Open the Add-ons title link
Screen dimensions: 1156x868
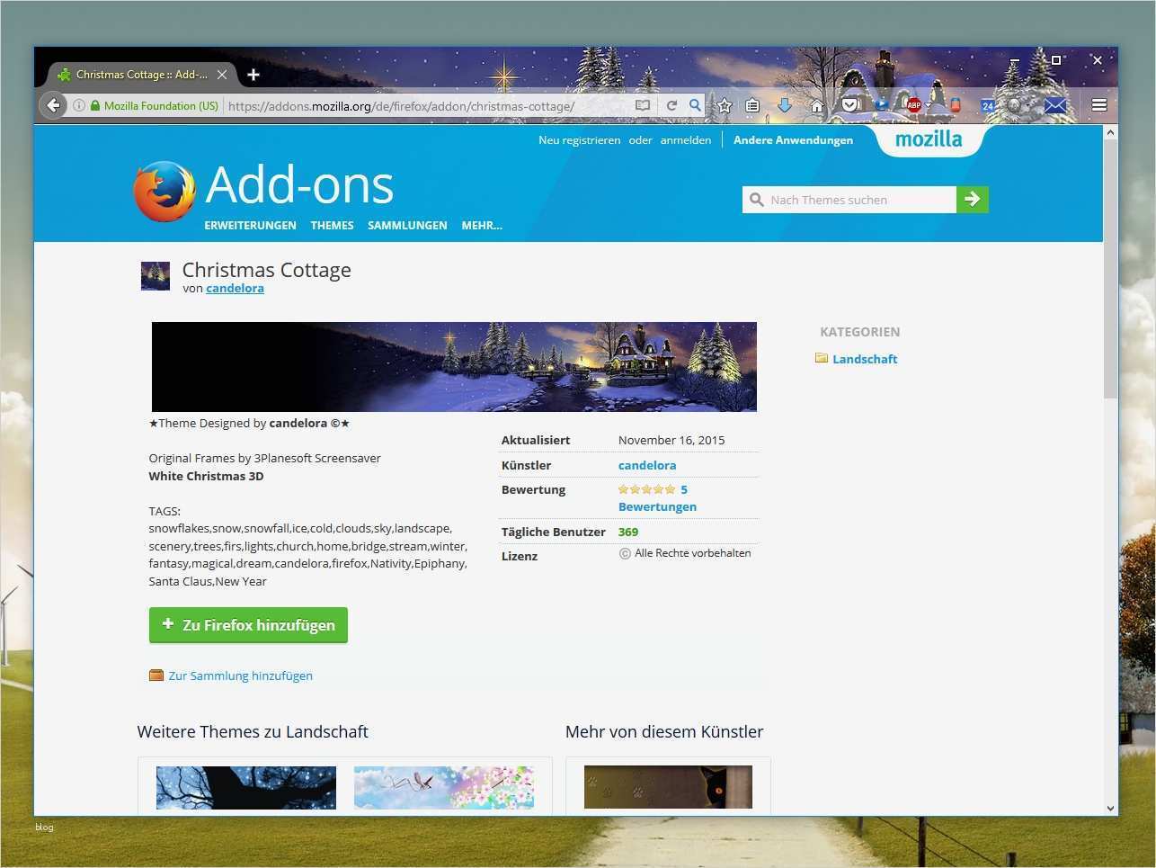coord(299,185)
